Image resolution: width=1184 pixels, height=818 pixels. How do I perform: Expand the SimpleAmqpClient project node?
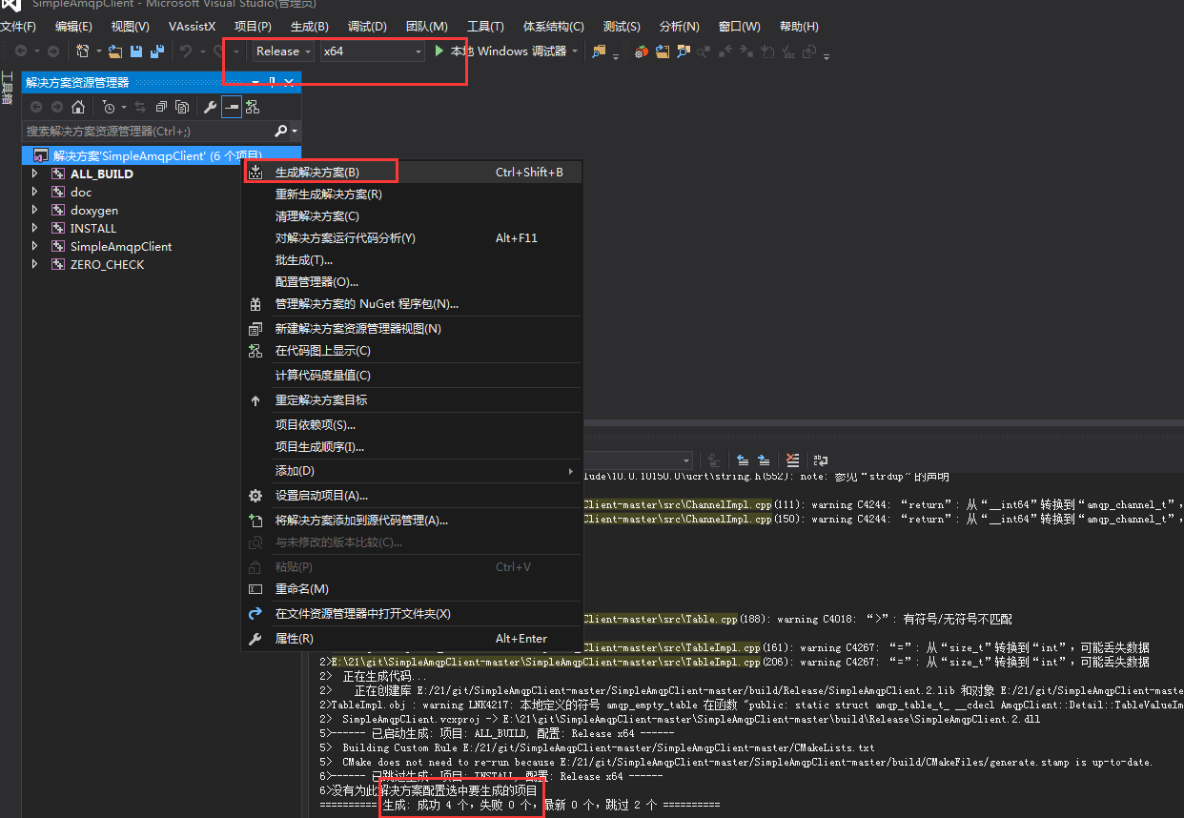pyautogui.click(x=35, y=246)
